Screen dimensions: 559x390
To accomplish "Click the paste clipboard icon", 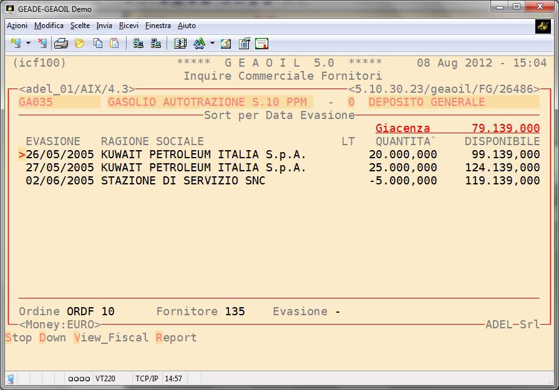I will pyautogui.click(x=114, y=43).
